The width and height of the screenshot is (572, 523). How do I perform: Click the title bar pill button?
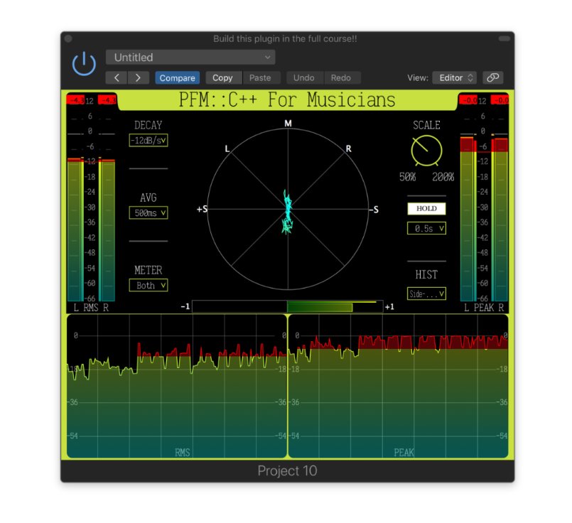(x=504, y=38)
